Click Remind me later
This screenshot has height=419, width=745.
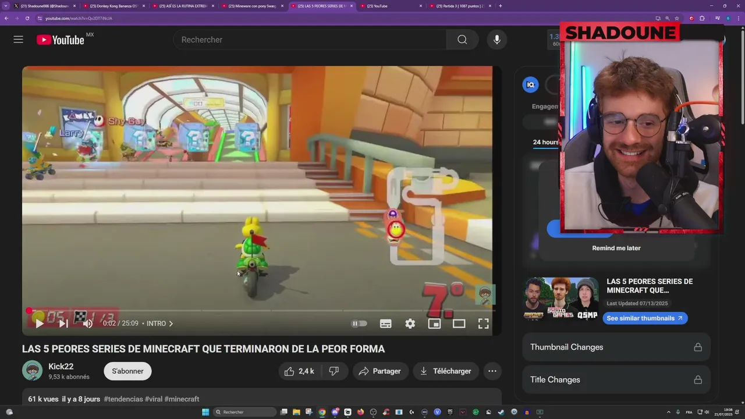tap(616, 248)
